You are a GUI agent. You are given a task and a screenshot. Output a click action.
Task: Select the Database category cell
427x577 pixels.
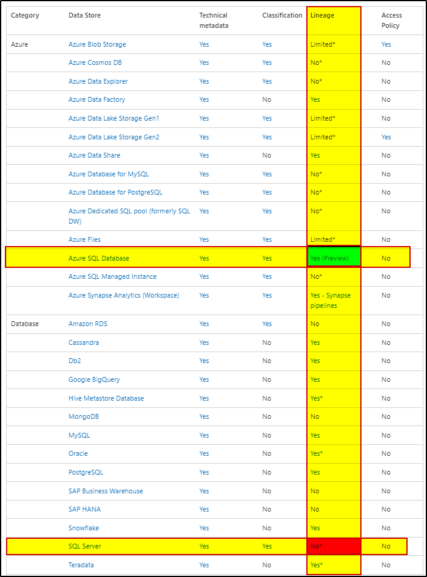25,324
